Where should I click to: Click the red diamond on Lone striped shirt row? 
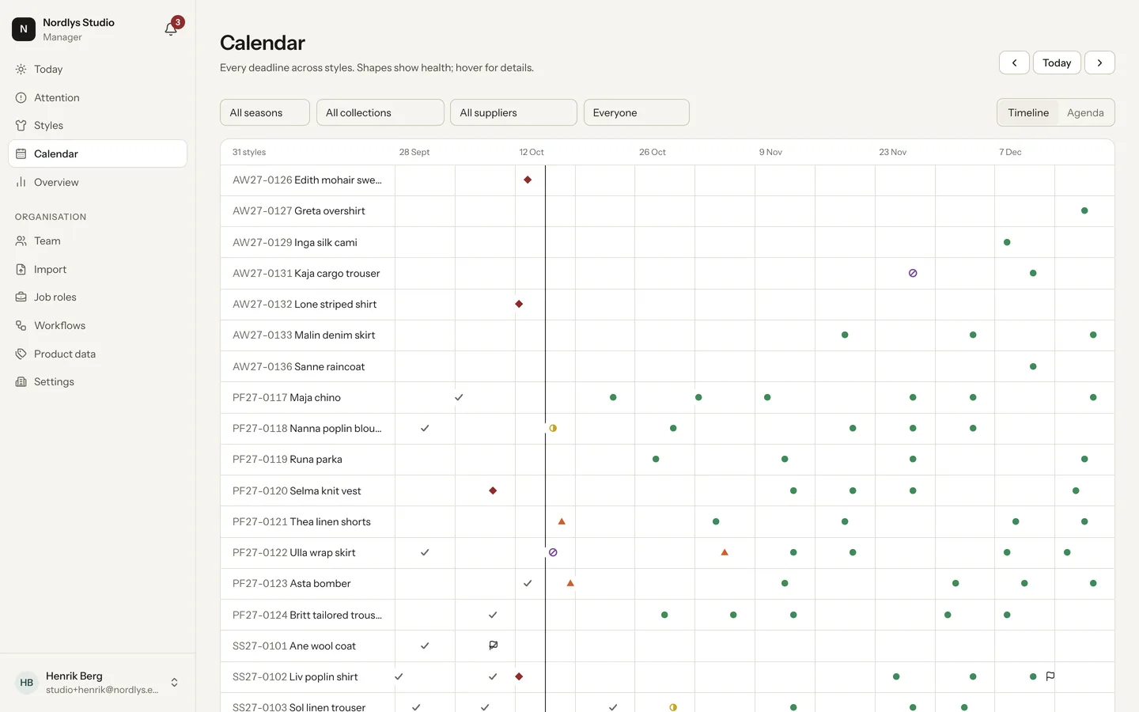(519, 304)
